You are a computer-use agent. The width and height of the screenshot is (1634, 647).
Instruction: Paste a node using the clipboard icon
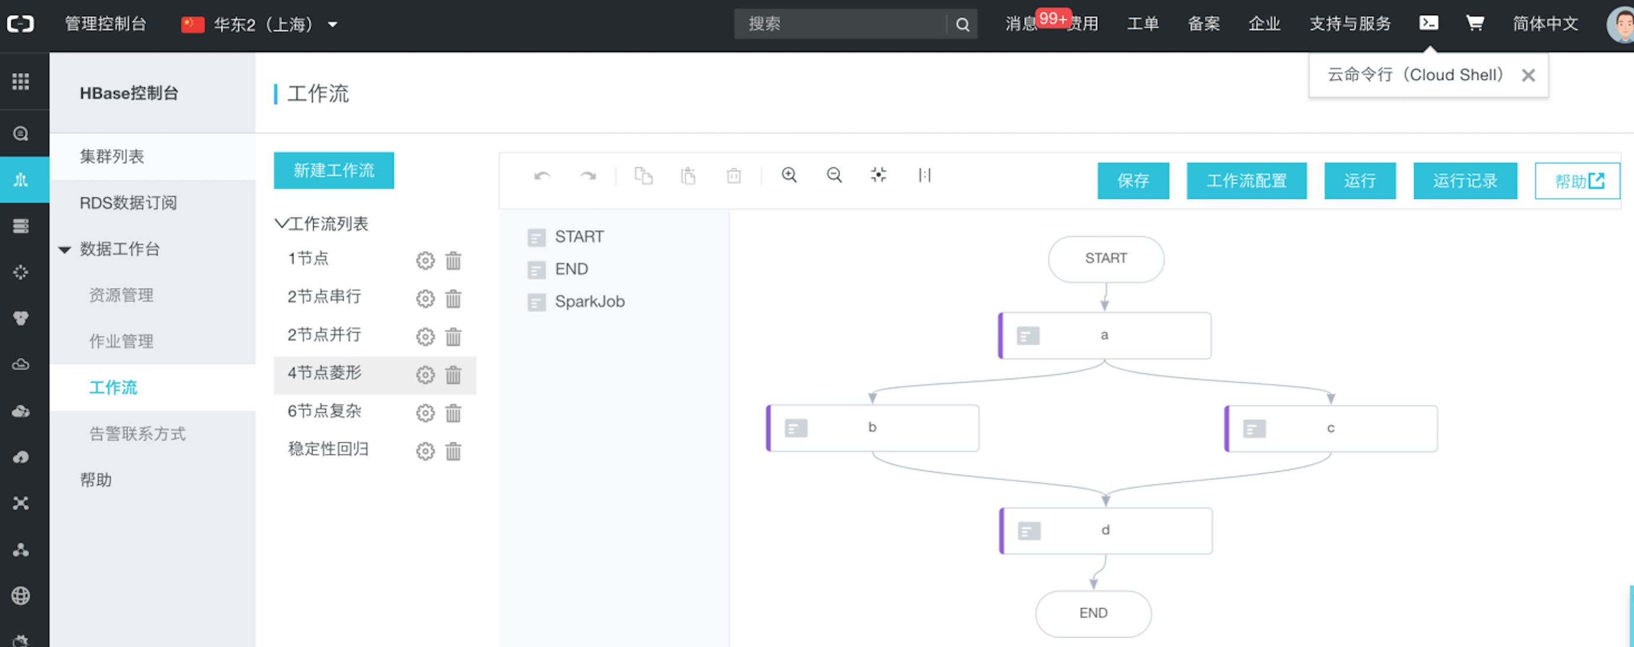coord(689,176)
